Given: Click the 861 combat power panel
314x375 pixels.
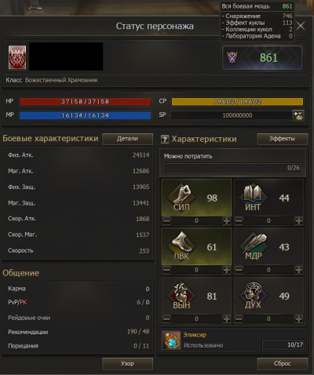Looking at the screenshot, I should (x=262, y=58).
